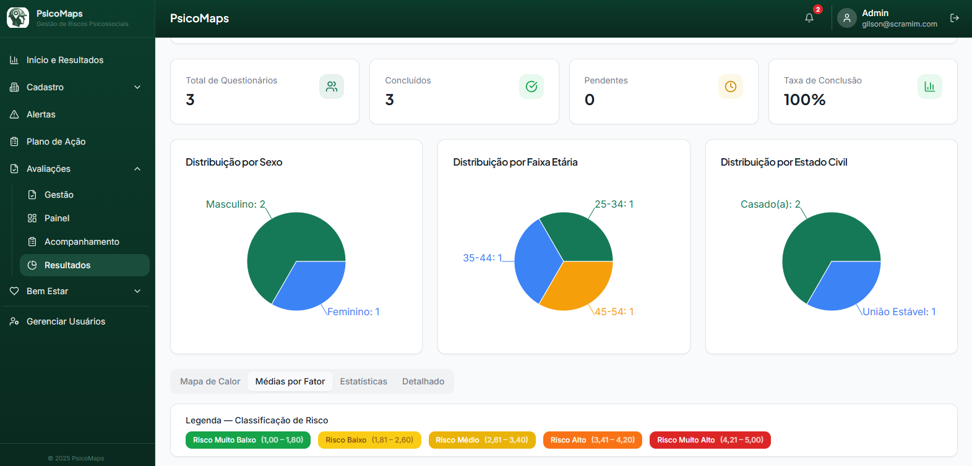972x466 pixels.
Task: Click the PsicoMaps logo in sidebar
Action: tap(18, 18)
